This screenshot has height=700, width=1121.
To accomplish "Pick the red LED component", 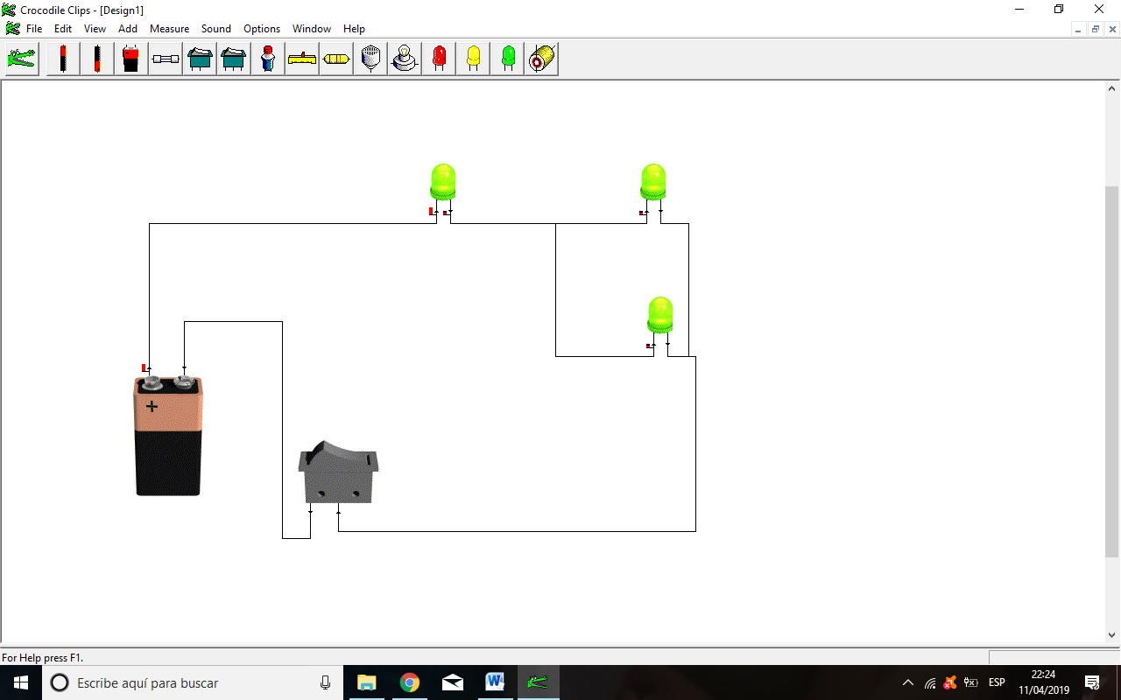I will [438, 58].
